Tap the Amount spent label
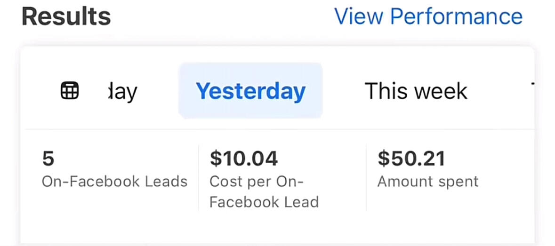The height and width of the screenshot is (246, 555). click(428, 182)
